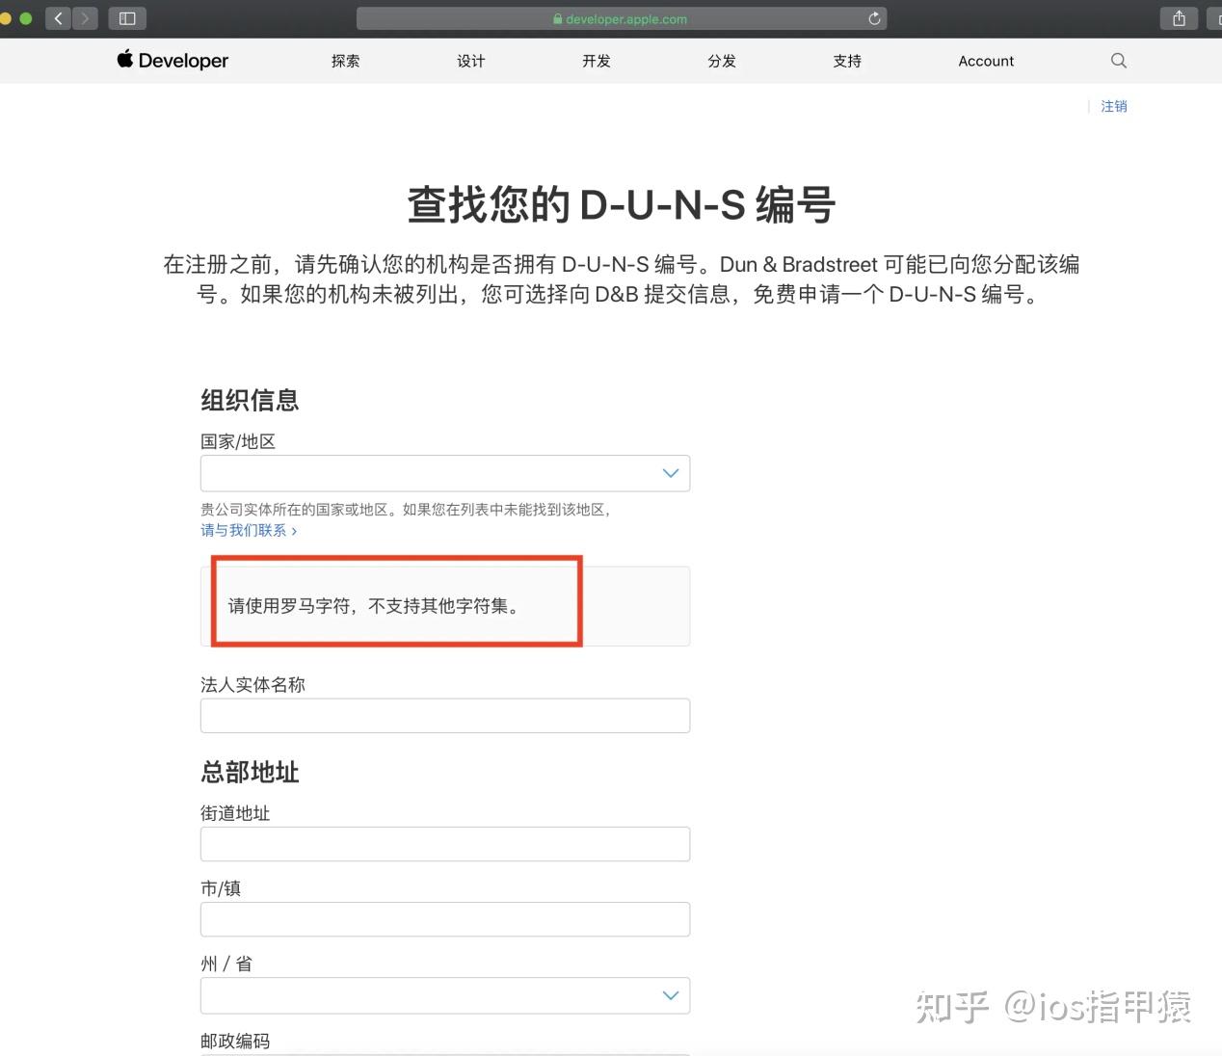Open the 设计 navigation menu
This screenshot has height=1056, width=1222.
471,61
